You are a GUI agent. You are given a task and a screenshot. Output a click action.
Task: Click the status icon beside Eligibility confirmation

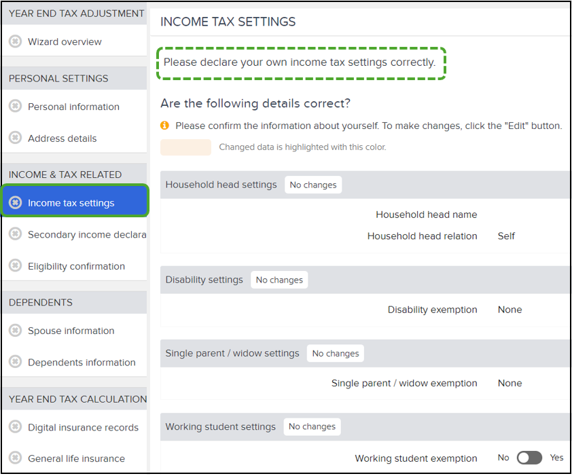(15, 266)
